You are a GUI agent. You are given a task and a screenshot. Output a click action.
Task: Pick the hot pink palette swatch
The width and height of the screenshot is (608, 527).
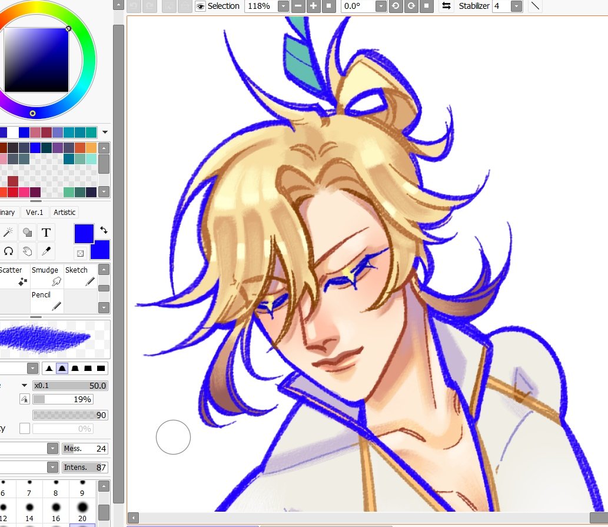[x=24, y=192]
